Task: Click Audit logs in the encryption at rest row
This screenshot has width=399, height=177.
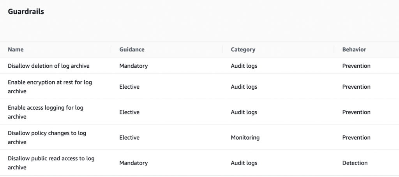Action: coord(244,87)
